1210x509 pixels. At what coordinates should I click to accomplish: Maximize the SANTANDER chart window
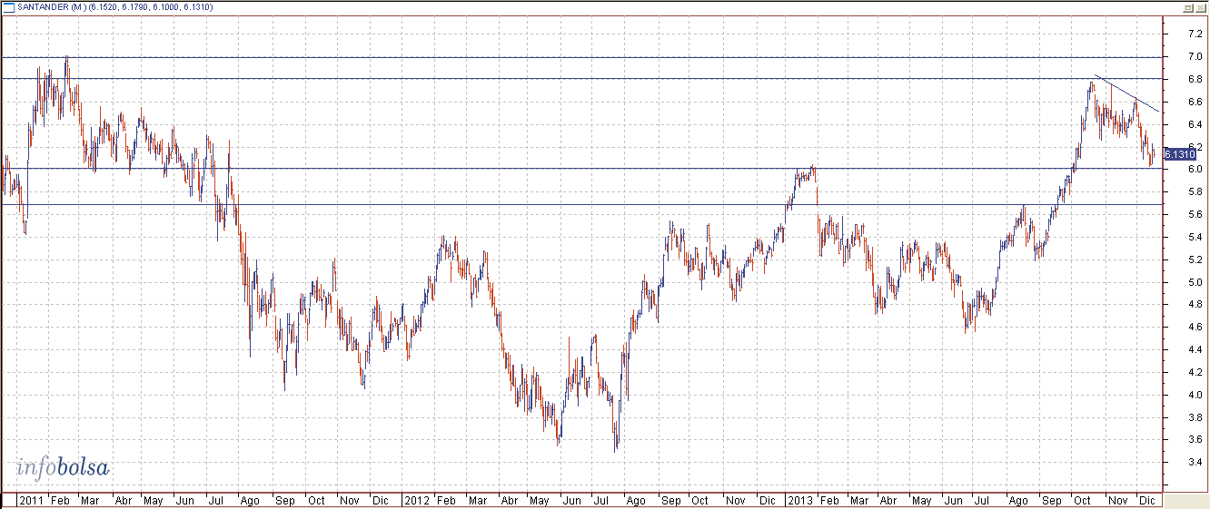click(1188, 7)
